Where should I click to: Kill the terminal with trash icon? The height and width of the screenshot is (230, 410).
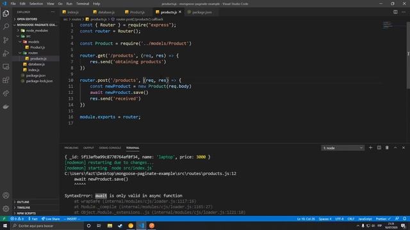point(387,148)
